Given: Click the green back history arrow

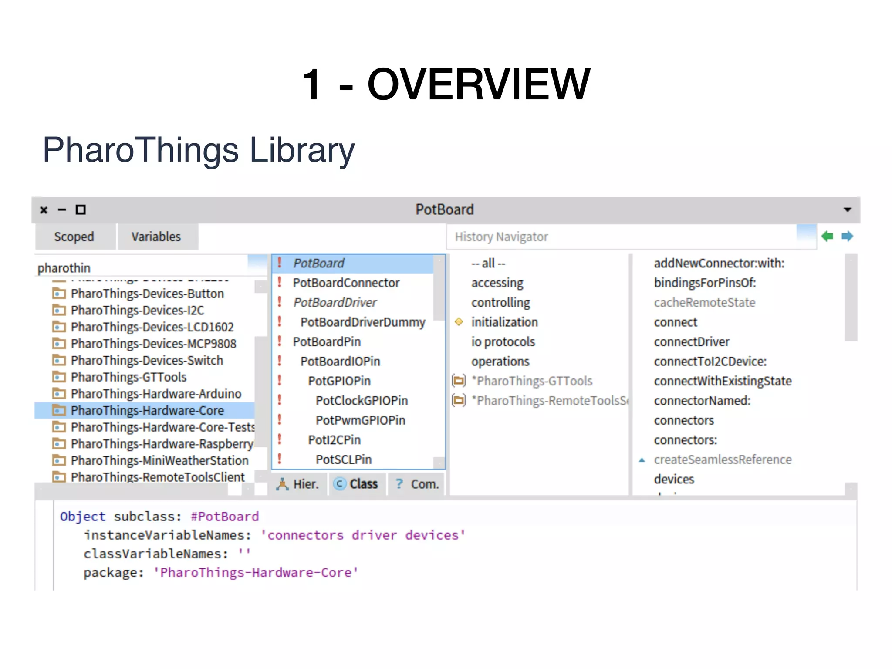Looking at the screenshot, I should (x=827, y=237).
